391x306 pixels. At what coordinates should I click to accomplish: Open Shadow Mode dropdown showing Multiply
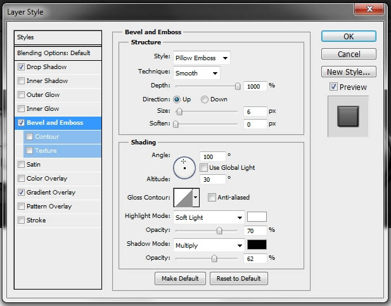(x=208, y=245)
